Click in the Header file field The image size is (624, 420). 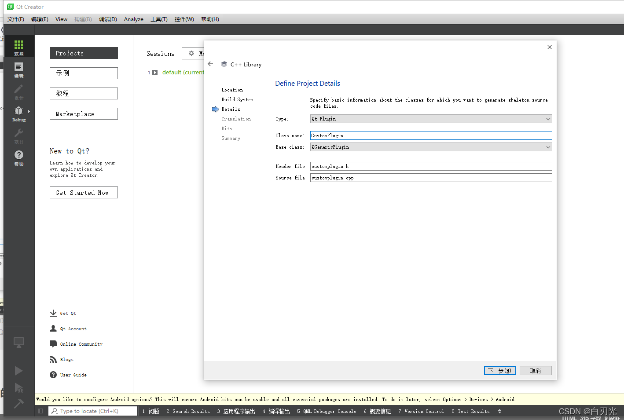click(x=431, y=166)
